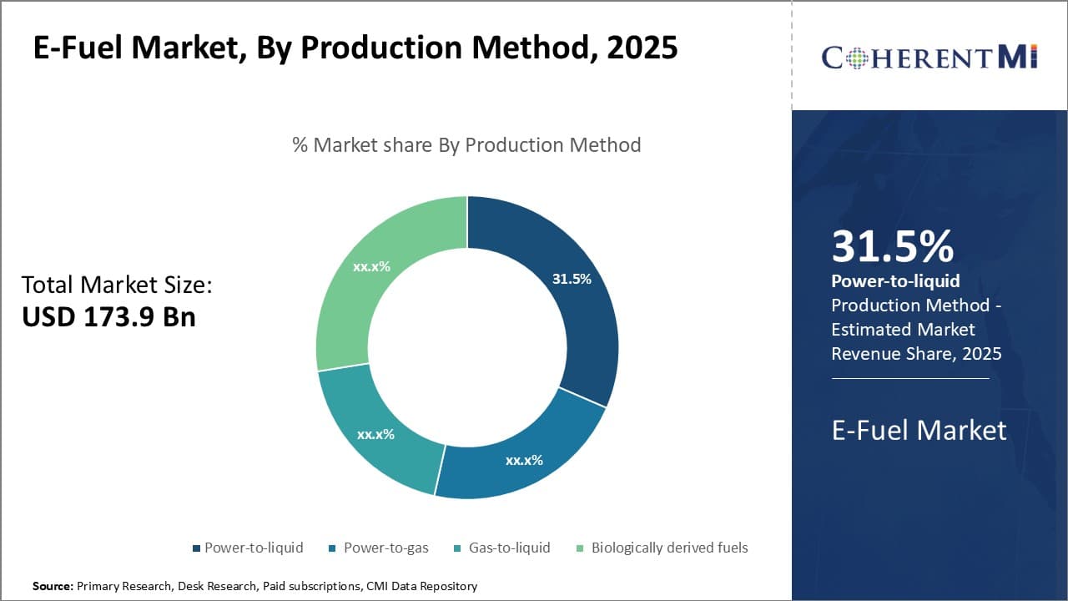Click the chart title '% Market share By Production Method'
The width and height of the screenshot is (1068, 601).
click(466, 144)
